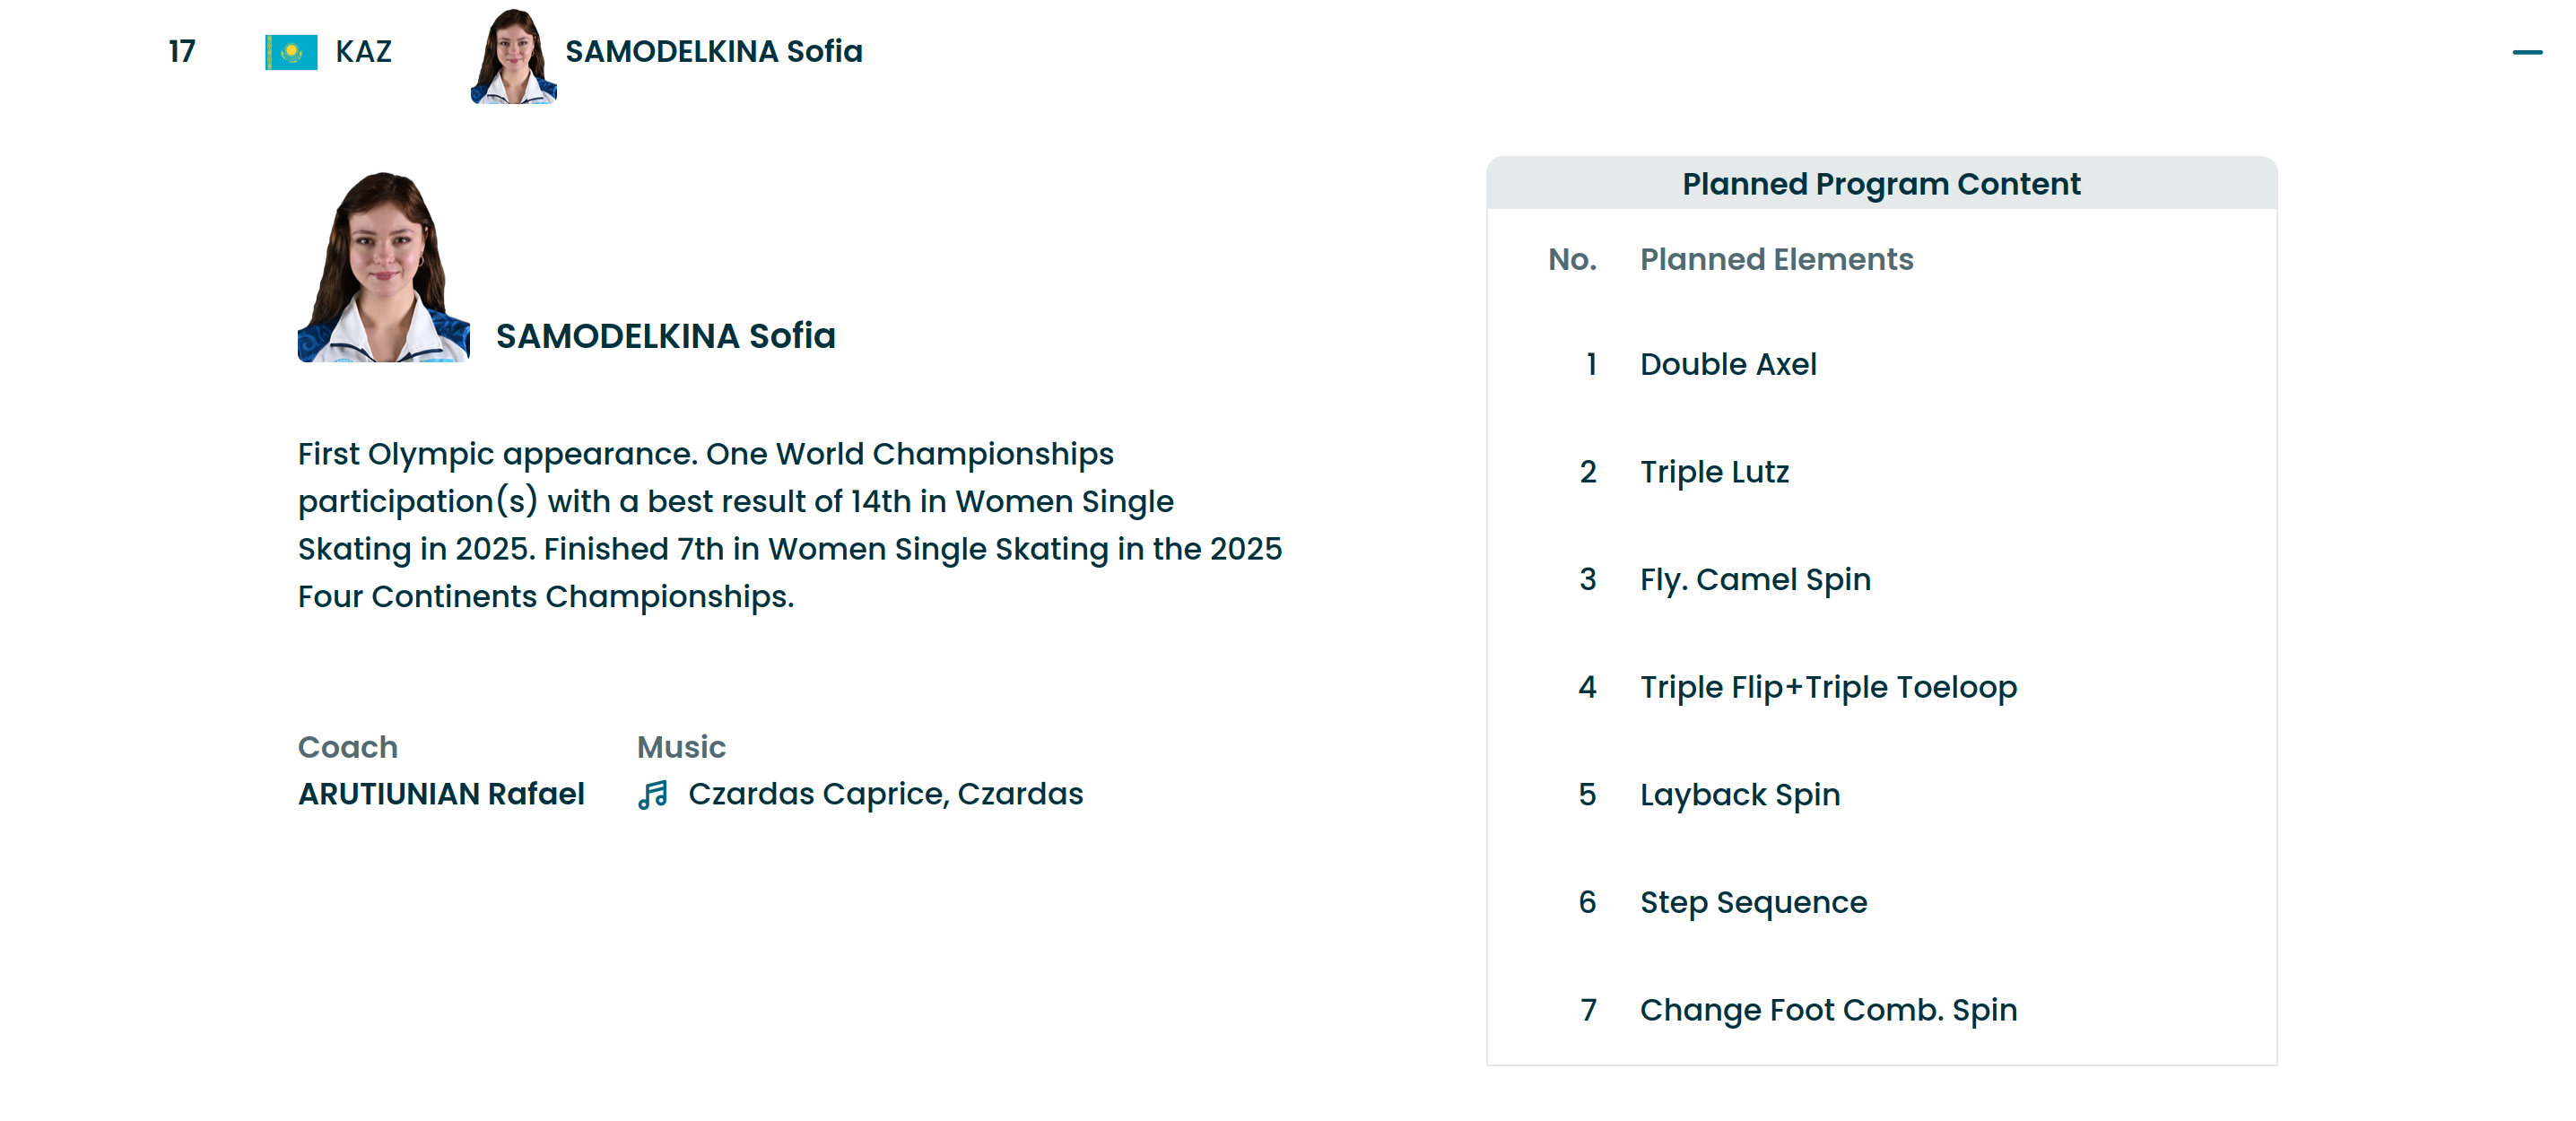This screenshot has width=2576, height=1121.
Task: Click the SAMODELKINA Sofia profile heading
Action: click(665, 336)
